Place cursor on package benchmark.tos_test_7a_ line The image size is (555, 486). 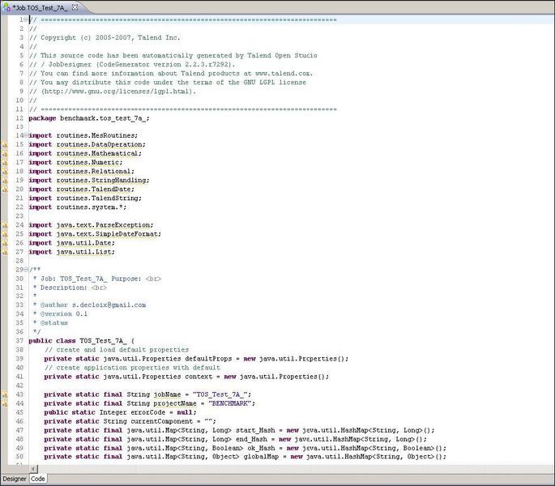coord(89,117)
